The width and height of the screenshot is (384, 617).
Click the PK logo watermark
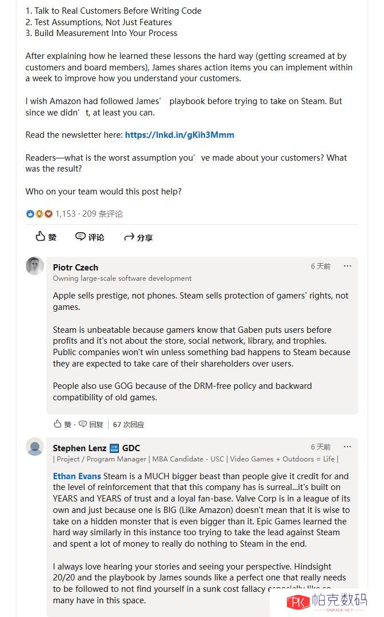click(x=298, y=602)
